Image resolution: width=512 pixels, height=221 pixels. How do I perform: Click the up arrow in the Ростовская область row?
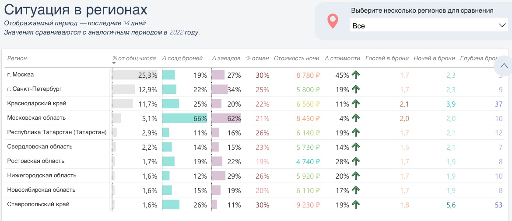(356, 162)
